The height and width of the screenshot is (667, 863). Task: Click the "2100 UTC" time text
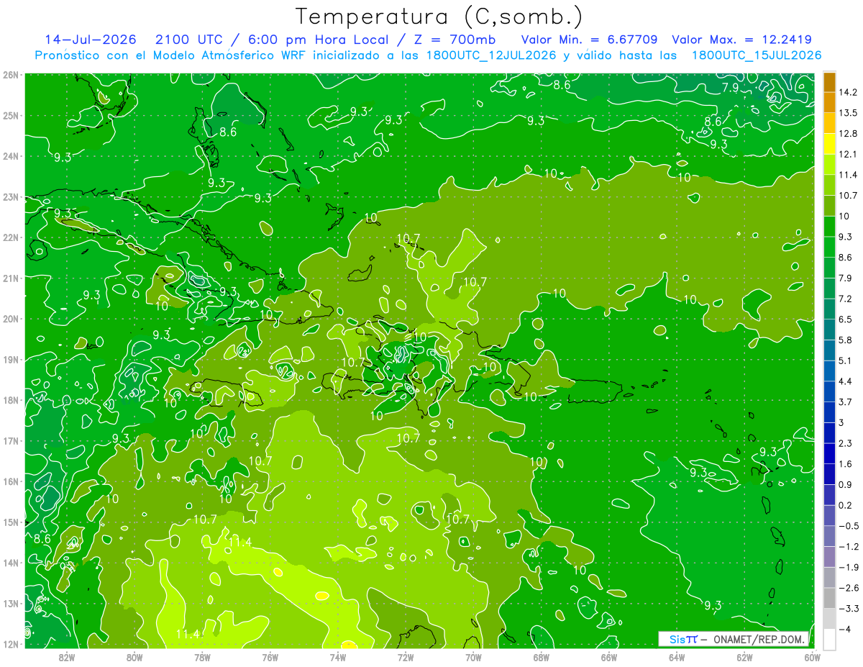tap(189, 40)
